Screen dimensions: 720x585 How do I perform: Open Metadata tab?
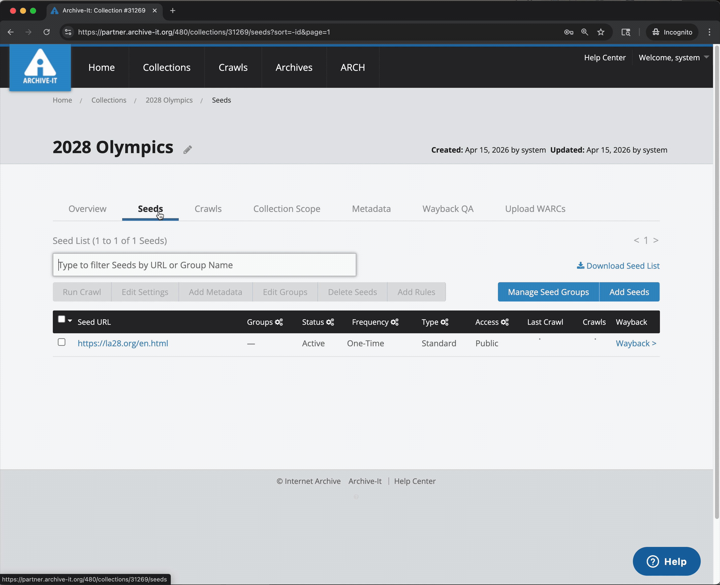pyautogui.click(x=371, y=209)
